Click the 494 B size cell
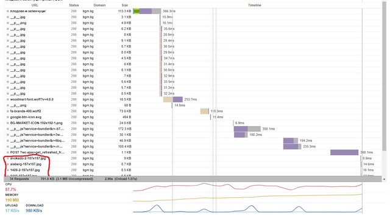Viewport: 390px width, 221px height. [x=127, y=117]
